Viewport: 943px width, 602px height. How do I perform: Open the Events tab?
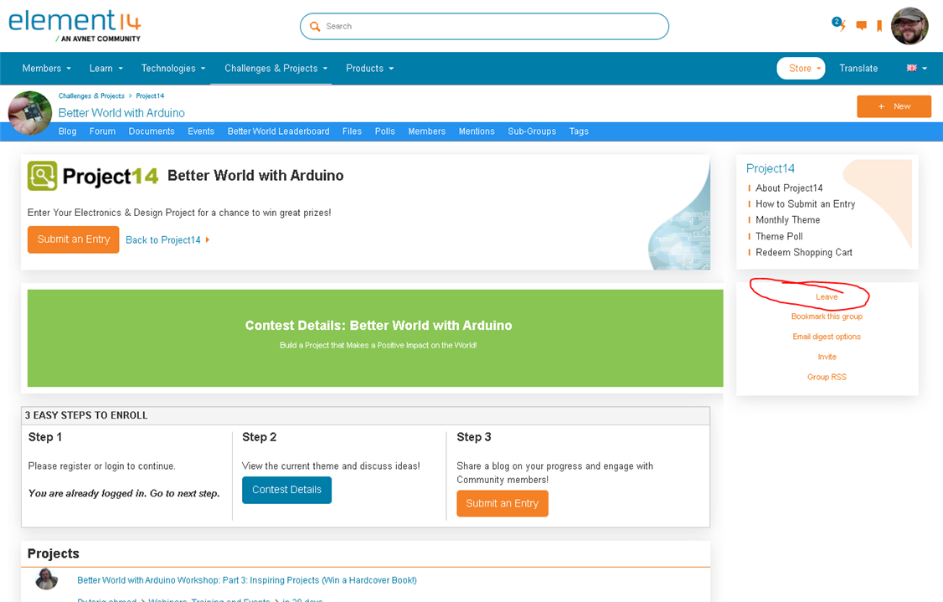point(201,131)
